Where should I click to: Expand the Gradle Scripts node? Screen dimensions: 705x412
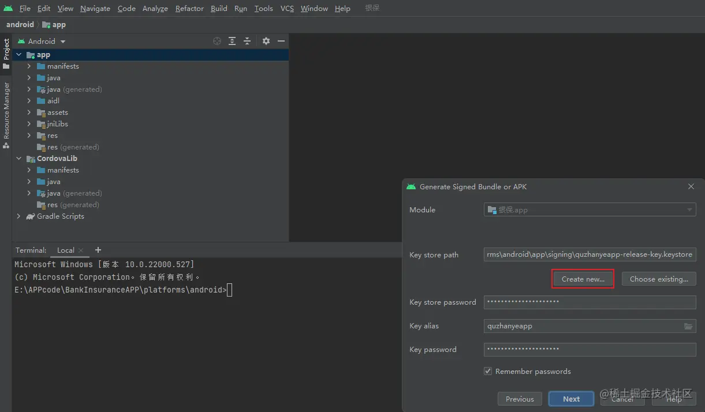(18, 216)
